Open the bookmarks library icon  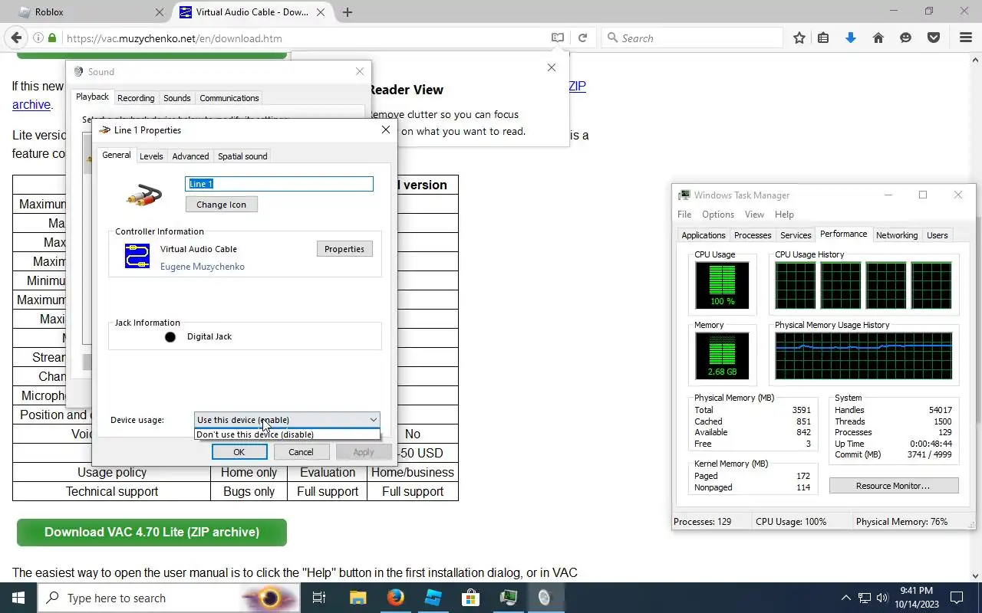click(823, 38)
